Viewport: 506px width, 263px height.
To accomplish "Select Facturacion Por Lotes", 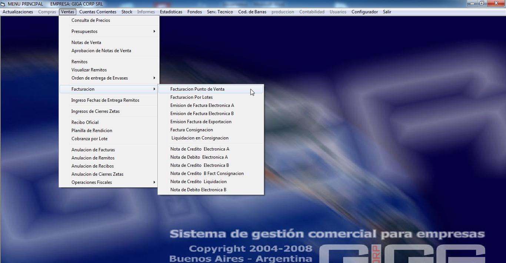I will point(211,97).
